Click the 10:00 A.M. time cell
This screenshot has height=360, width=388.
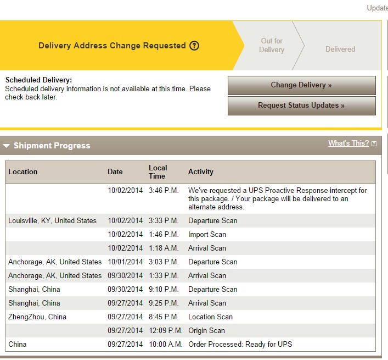165,345
